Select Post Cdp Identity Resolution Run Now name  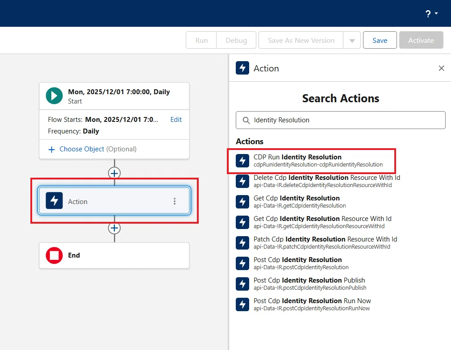[x=312, y=300]
